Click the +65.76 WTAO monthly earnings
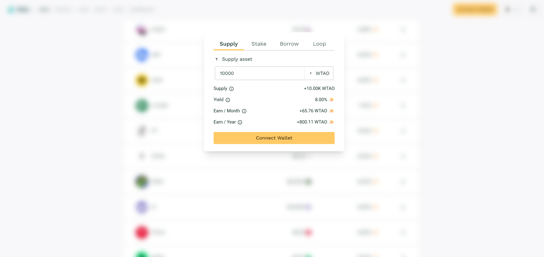The image size is (544, 257). pos(313,111)
